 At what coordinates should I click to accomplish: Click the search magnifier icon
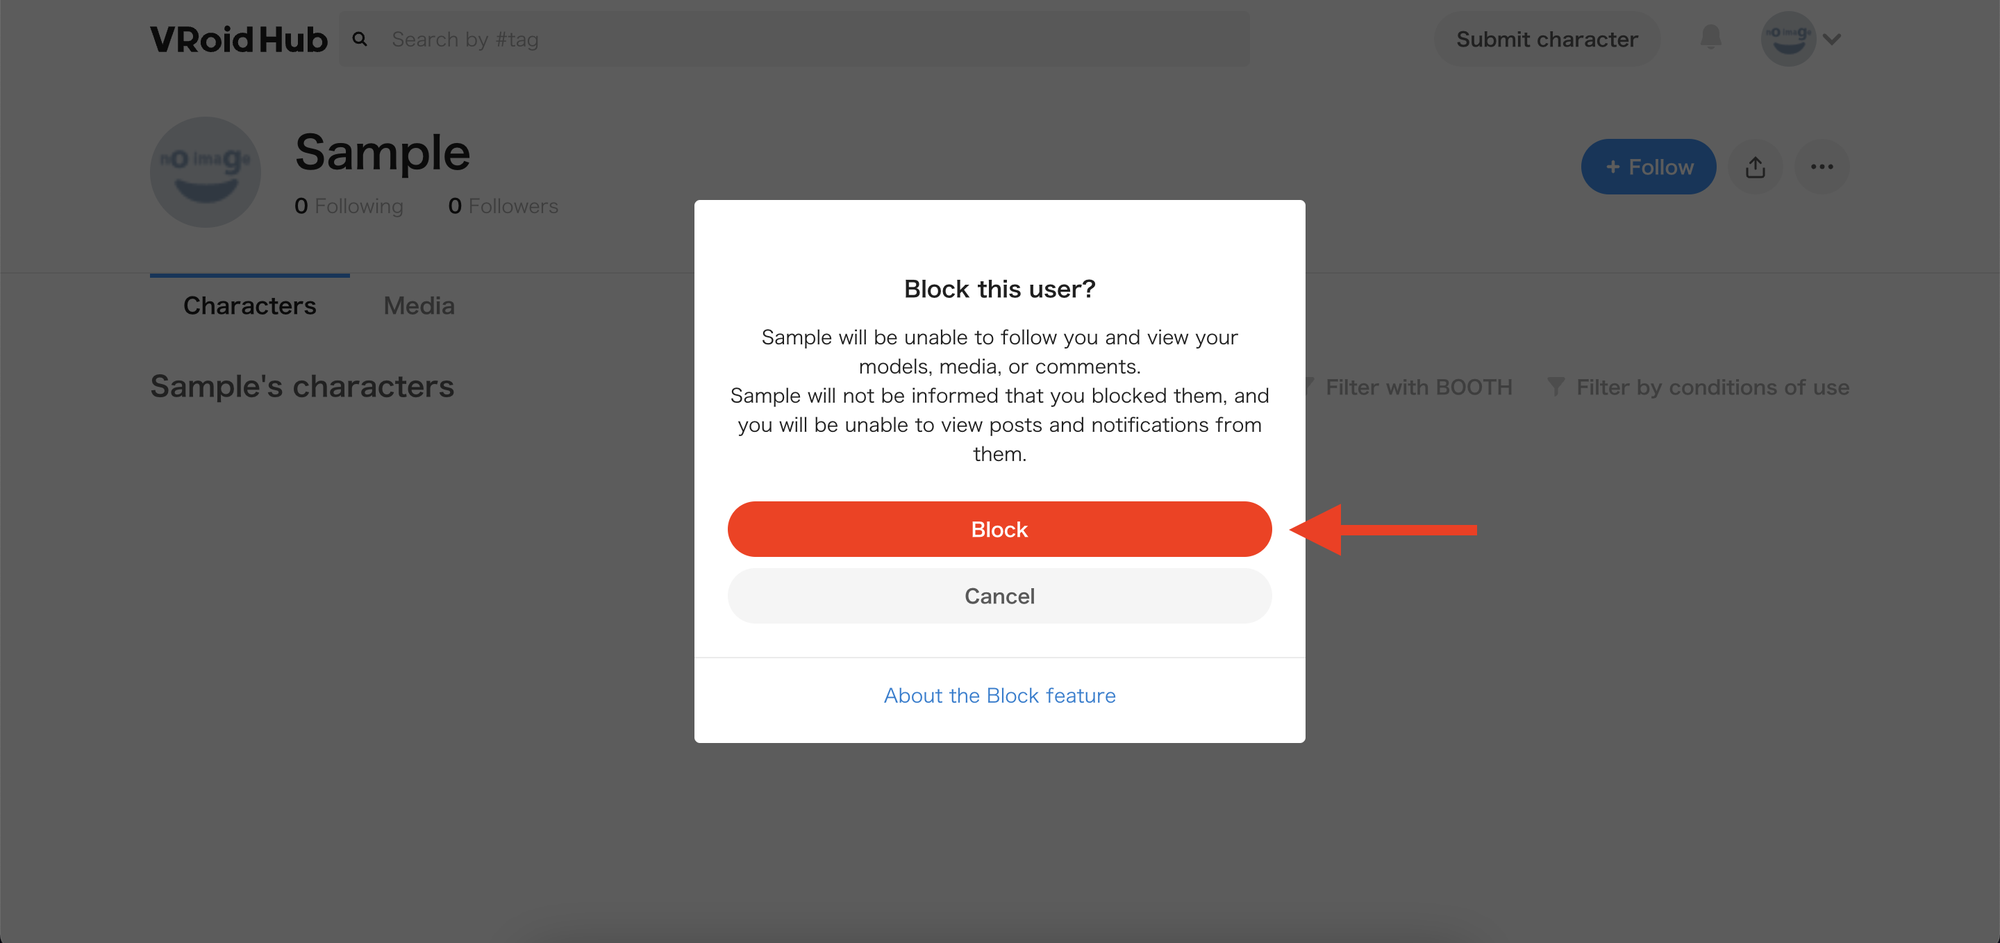tap(360, 39)
